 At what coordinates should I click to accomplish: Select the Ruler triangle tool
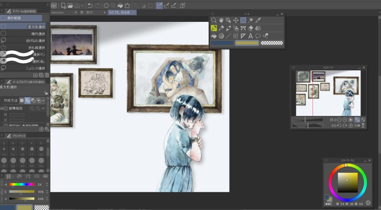tap(243, 36)
